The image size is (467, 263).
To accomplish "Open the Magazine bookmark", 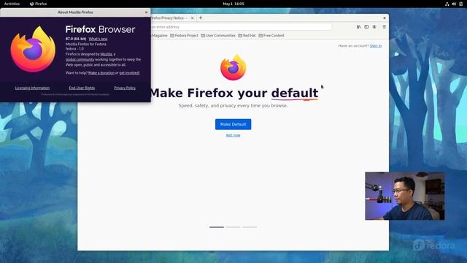I will pyautogui.click(x=159, y=36).
